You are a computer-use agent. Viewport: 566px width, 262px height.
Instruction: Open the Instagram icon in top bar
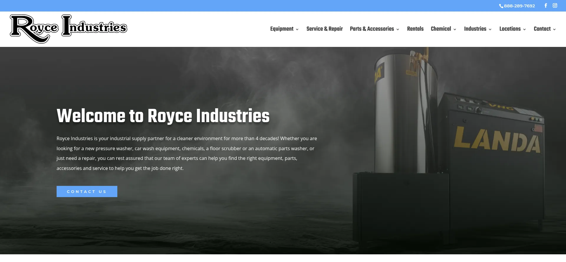point(555,6)
